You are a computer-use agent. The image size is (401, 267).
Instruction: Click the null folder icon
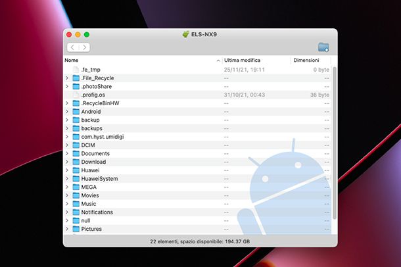[76, 220]
